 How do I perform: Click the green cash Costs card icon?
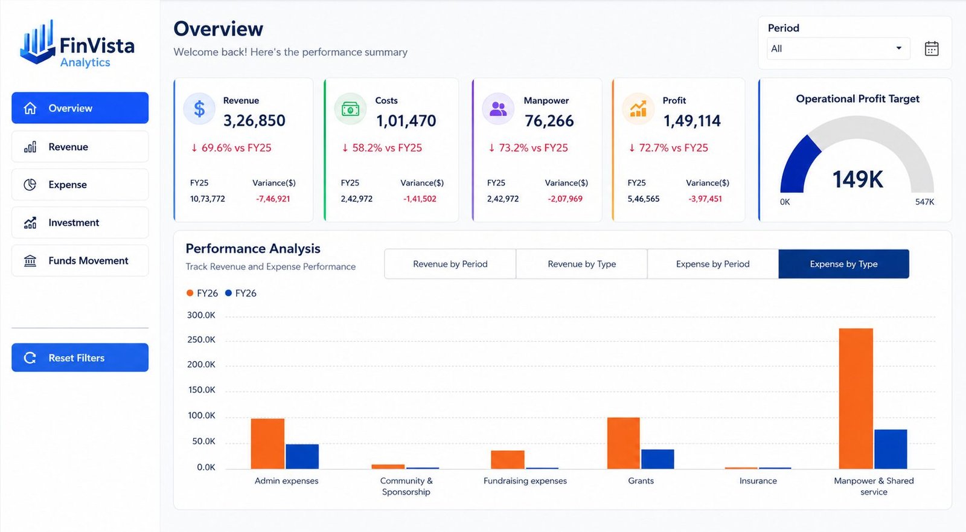350,109
